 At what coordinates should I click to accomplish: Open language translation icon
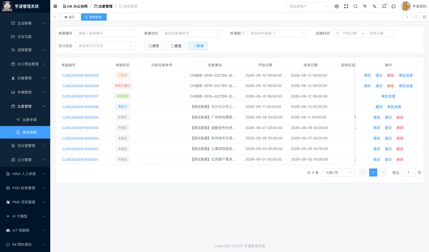click(374, 6)
